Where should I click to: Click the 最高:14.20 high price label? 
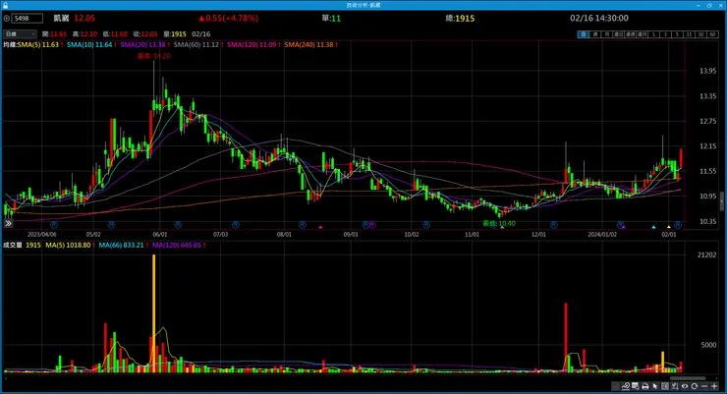click(x=154, y=56)
